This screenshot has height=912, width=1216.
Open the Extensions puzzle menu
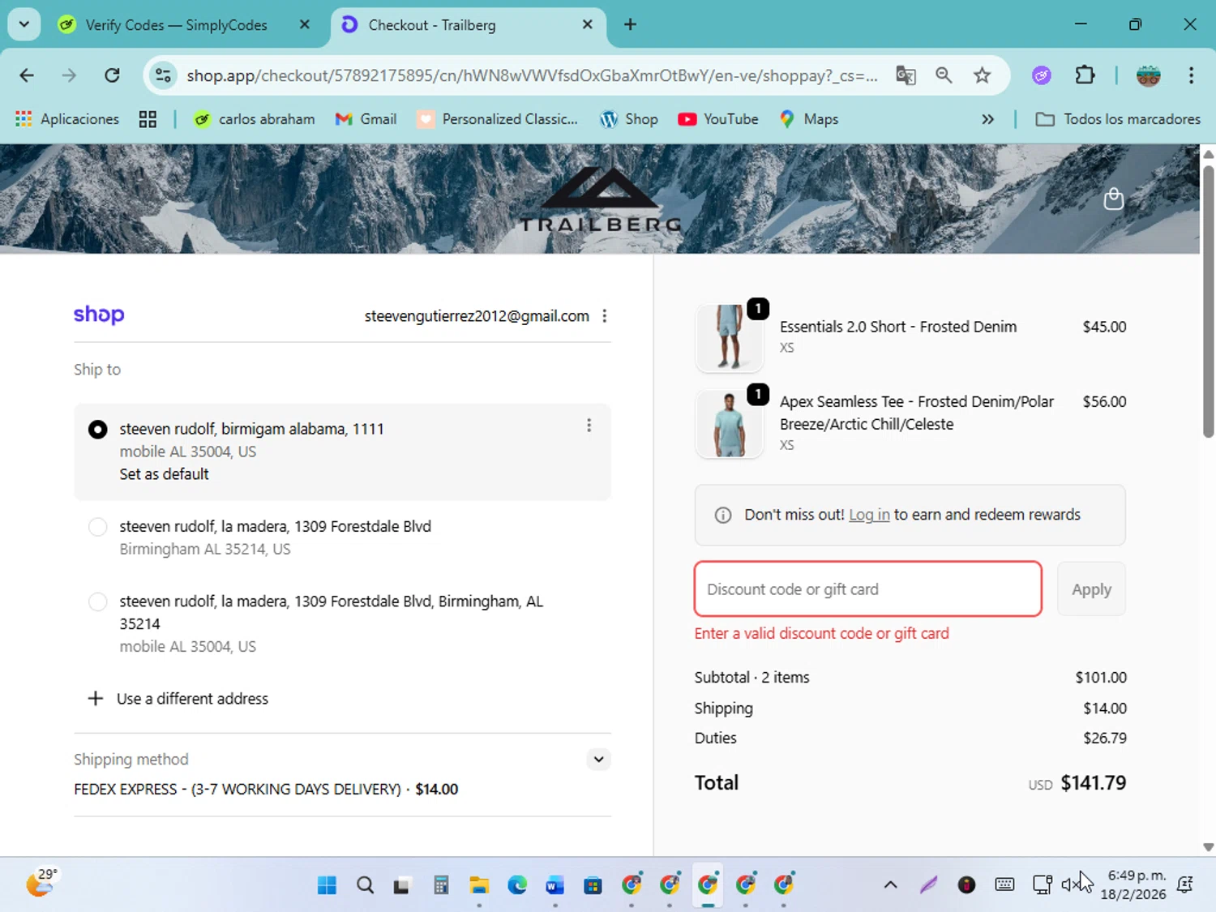pyautogui.click(x=1085, y=75)
